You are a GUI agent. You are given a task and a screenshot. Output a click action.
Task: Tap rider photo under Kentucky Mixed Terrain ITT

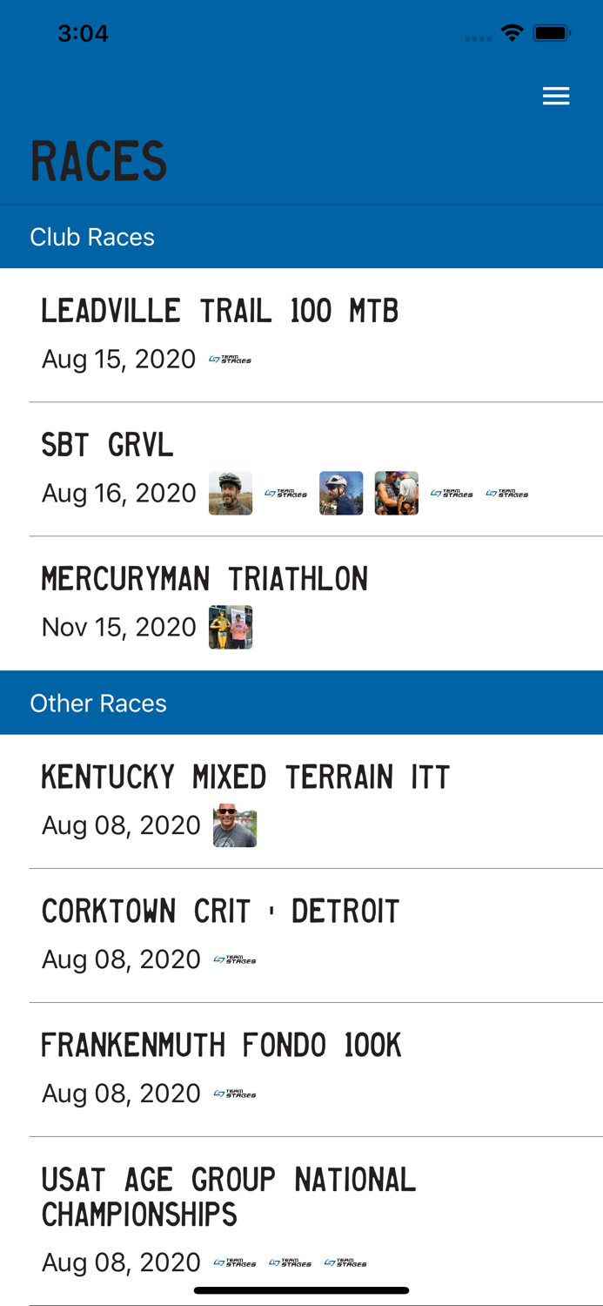(x=235, y=825)
